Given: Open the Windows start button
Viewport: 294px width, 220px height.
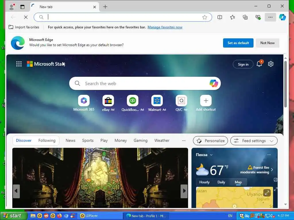Looking at the screenshot, I should [x=13, y=216].
